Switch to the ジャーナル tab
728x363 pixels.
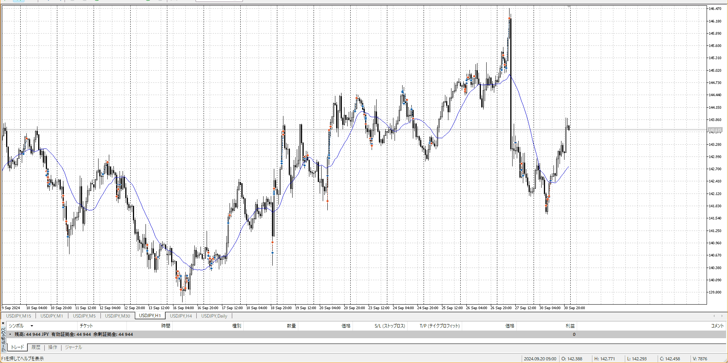[73, 347]
